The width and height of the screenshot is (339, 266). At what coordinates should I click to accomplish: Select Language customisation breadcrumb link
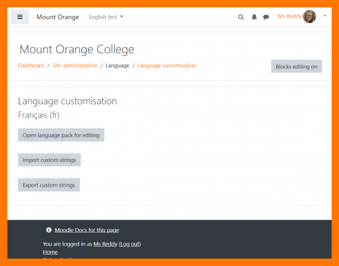point(167,66)
